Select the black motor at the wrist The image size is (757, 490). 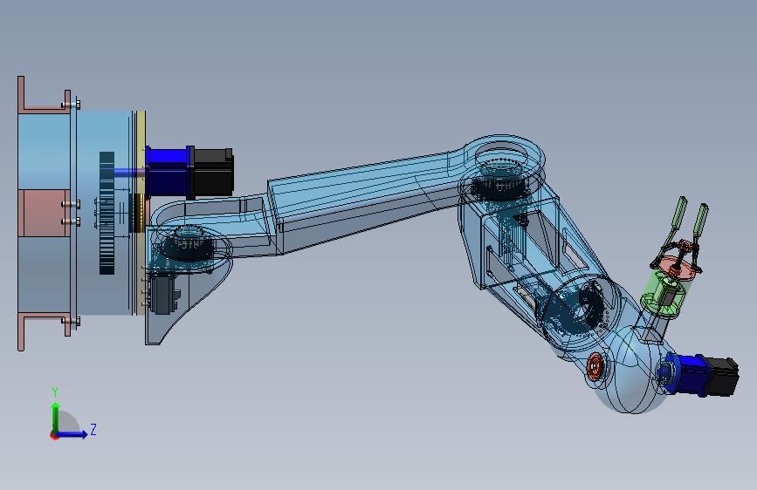click(x=720, y=376)
